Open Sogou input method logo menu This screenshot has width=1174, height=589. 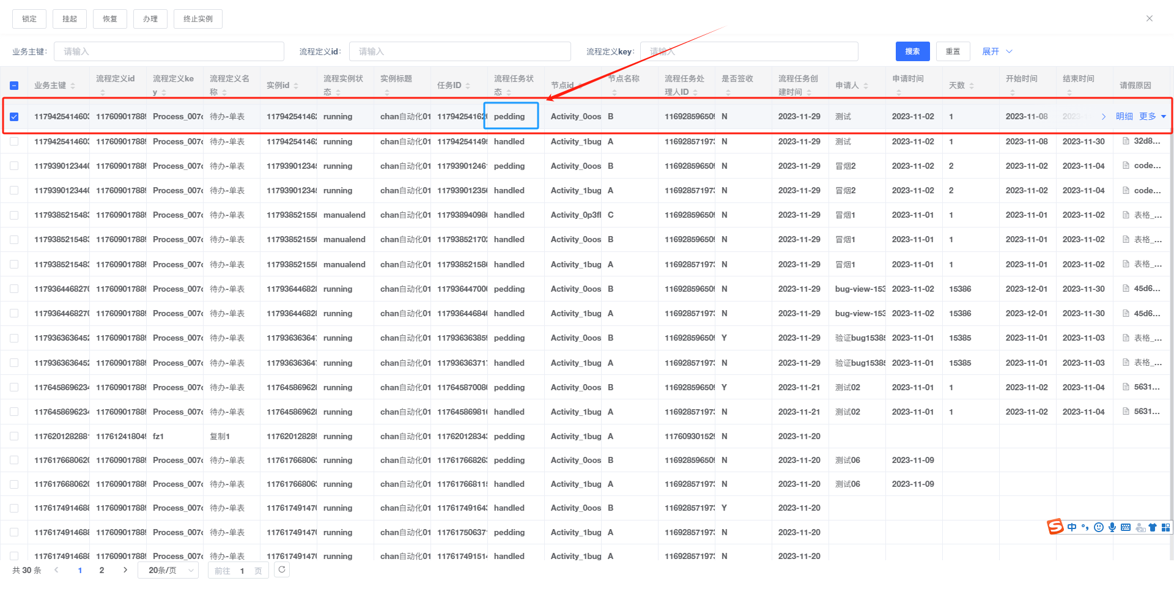[x=1055, y=527]
